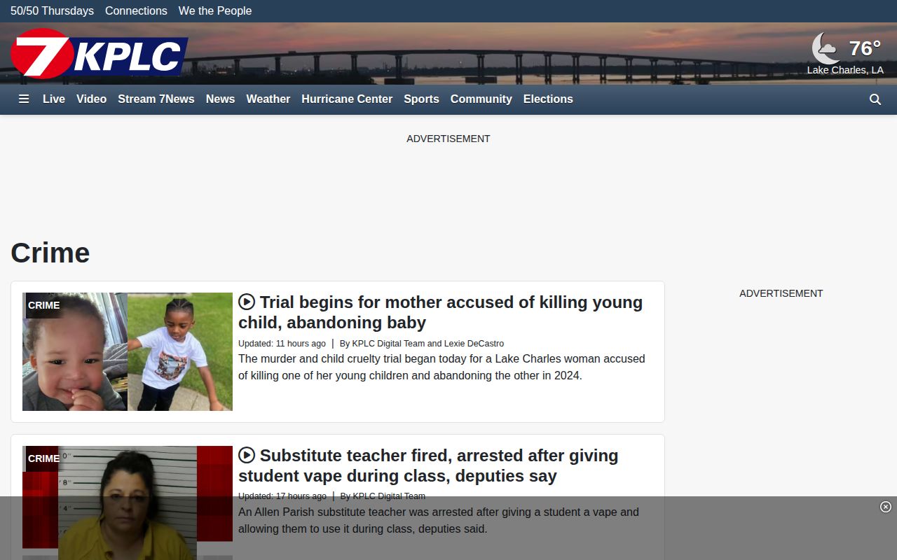
Task: Play video icon beside Trial begins headline
Action: pyautogui.click(x=247, y=302)
